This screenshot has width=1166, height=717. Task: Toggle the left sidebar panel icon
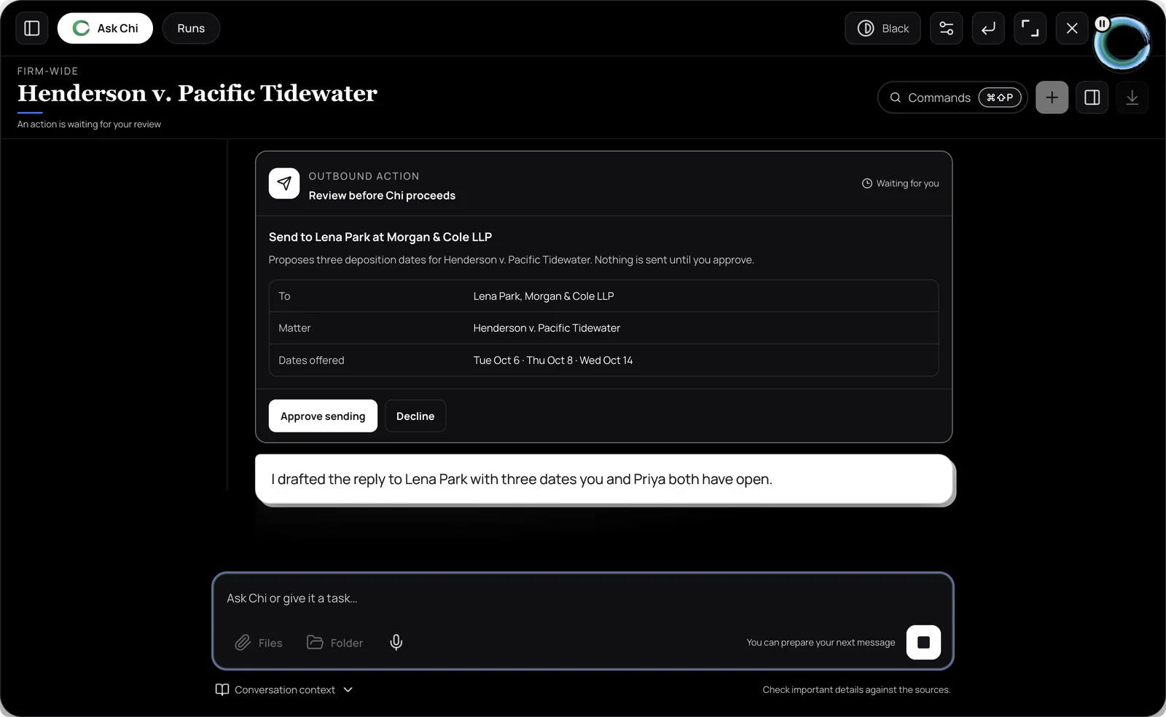(32, 28)
